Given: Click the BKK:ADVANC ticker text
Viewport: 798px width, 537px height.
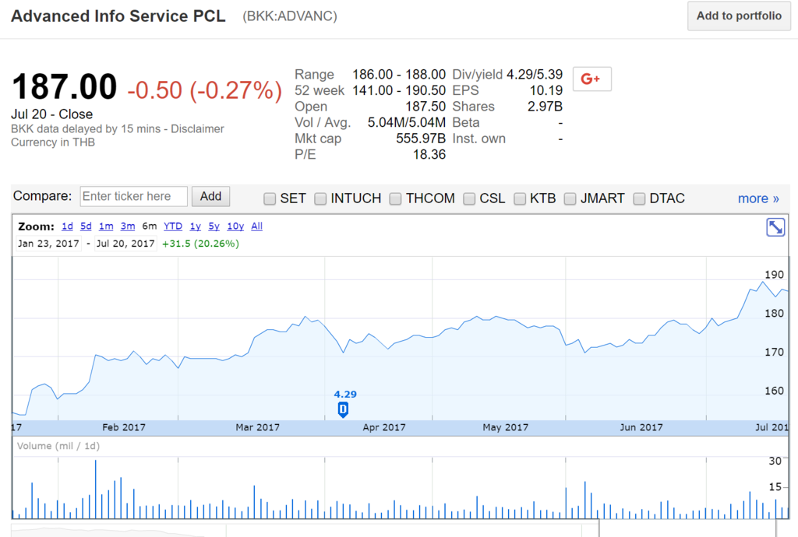Looking at the screenshot, I should coord(290,16).
